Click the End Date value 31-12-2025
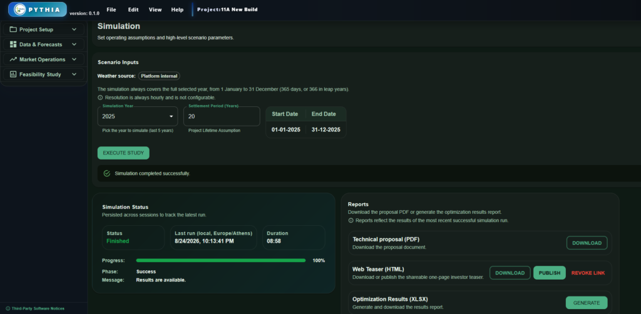 point(326,129)
